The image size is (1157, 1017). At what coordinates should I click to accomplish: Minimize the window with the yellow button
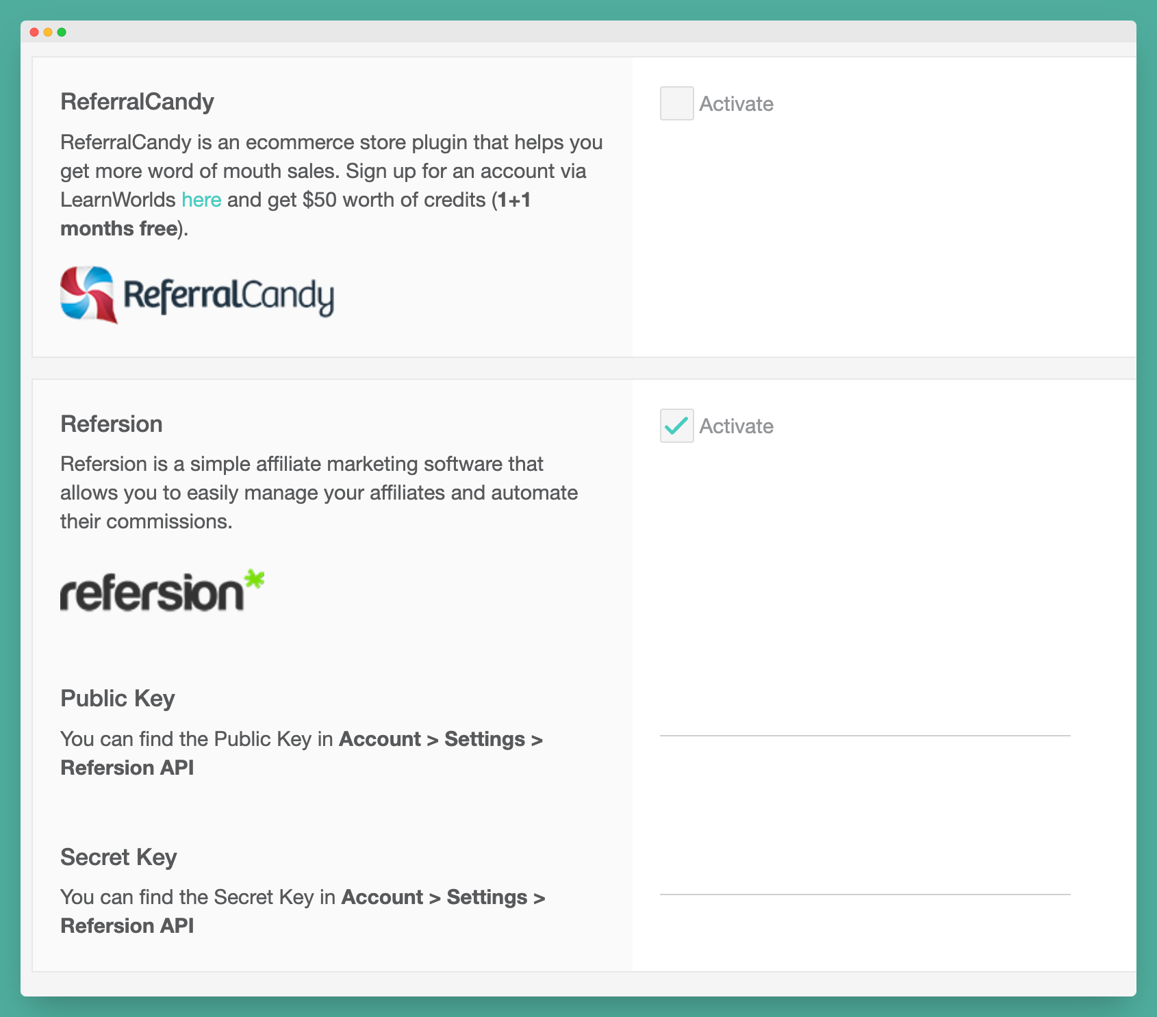tap(48, 32)
